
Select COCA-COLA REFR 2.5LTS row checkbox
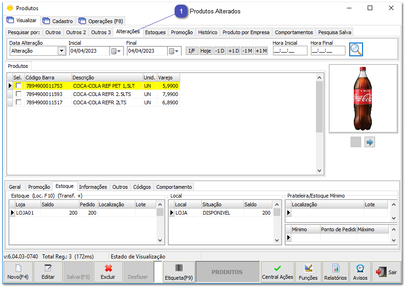19,94
